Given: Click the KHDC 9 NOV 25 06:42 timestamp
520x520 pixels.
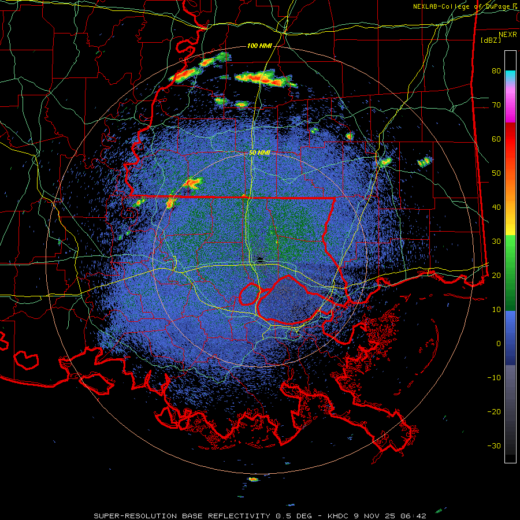Looking at the screenshot, I should (377, 516).
